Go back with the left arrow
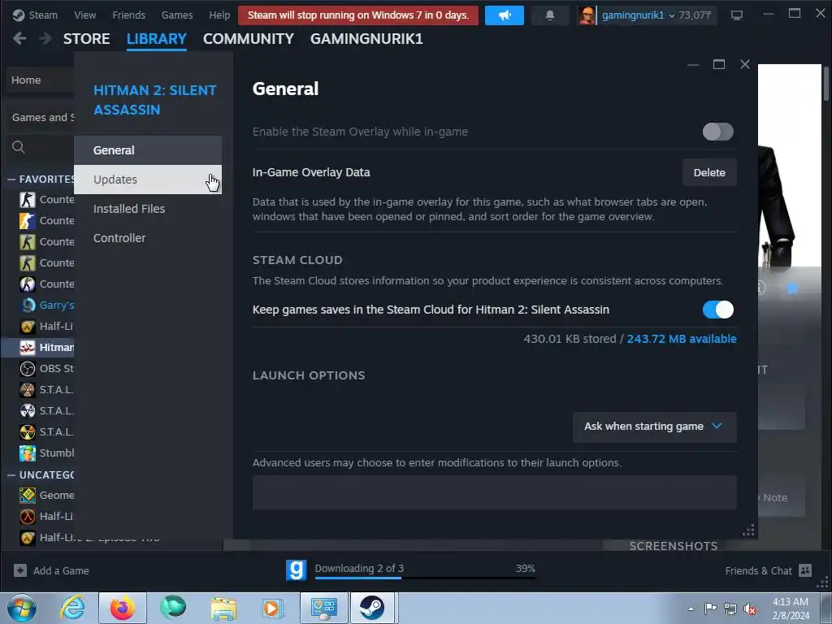This screenshot has width=832, height=624. coord(19,38)
